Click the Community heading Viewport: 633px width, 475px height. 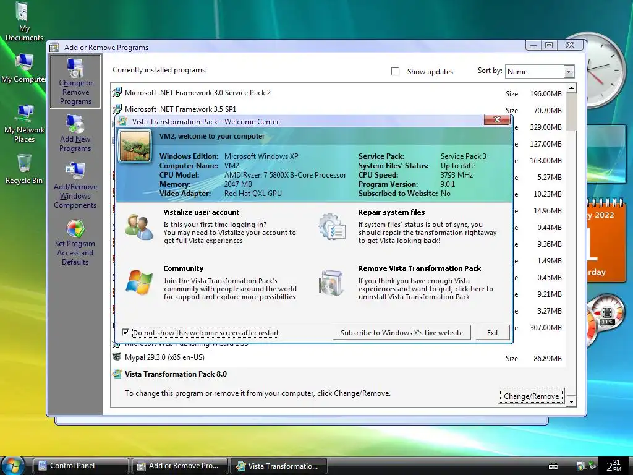(x=183, y=268)
